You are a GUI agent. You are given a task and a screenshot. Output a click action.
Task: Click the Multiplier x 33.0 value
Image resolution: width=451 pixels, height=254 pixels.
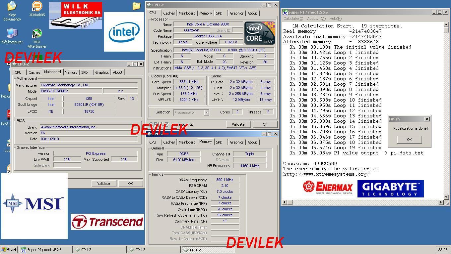tap(189, 88)
